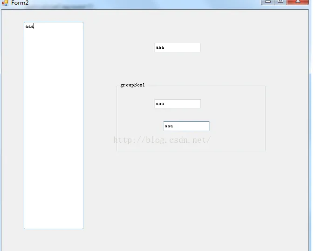The width and height of the screenshot is (315, 251).
Task: Click the upper text box inside groupBox1
Action: (178, 104)
